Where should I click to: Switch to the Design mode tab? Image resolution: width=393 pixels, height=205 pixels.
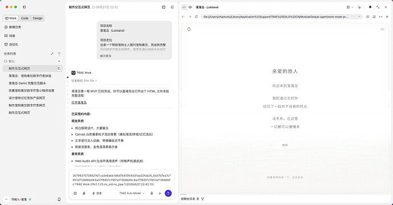click(x=38, y=18)
